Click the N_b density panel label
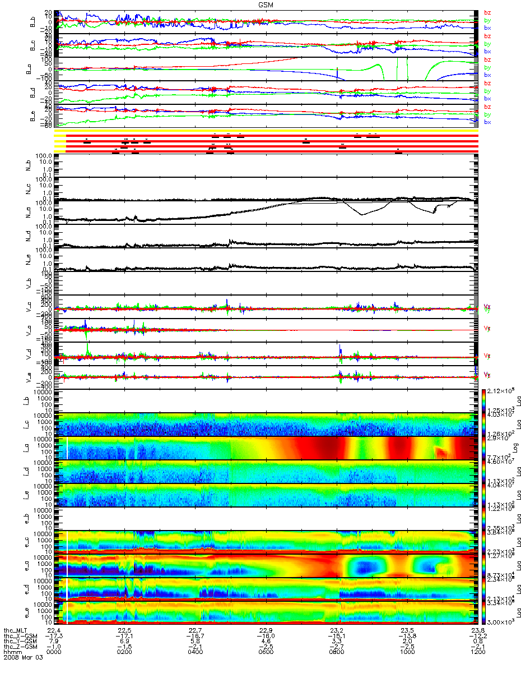521x673 pixels. pyautogui.click(x=29, y=165)
